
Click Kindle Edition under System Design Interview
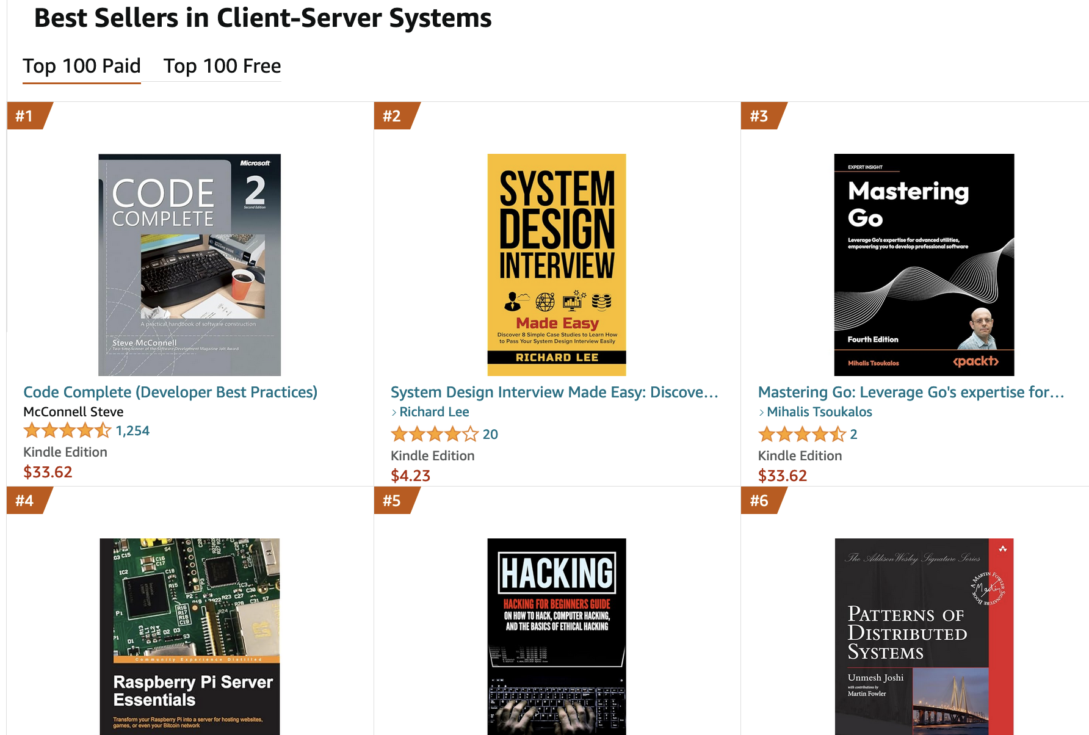433,456
